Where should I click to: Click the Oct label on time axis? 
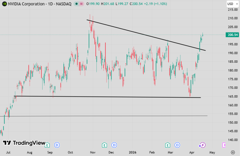pyautogui.click(x=70, y=153)
